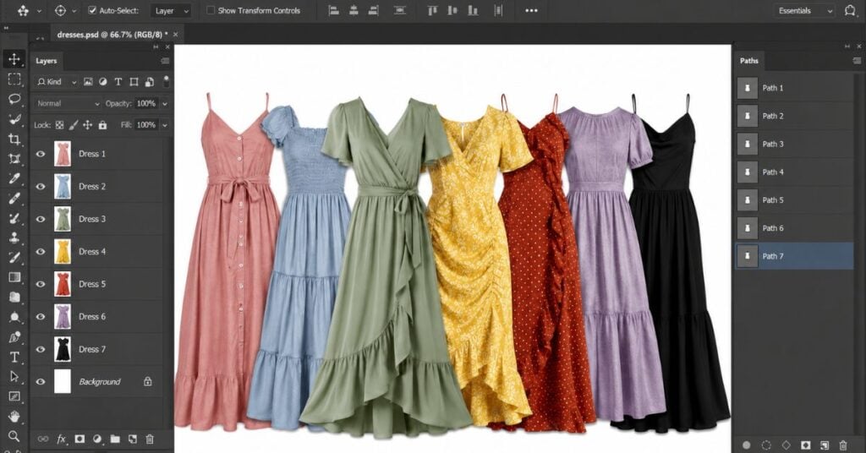Toggle Auto-Select checkbox

point(92,10)
